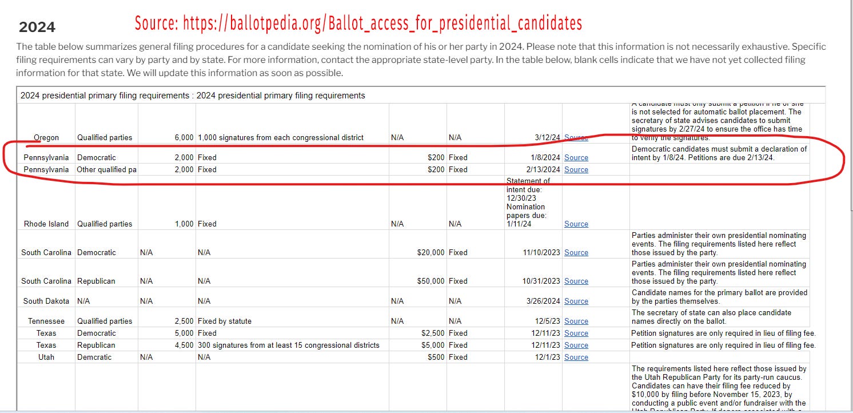Click '300 signatures from at least 15 congressional districts'
The image size is (853, 413).
[x=288, y=345]
